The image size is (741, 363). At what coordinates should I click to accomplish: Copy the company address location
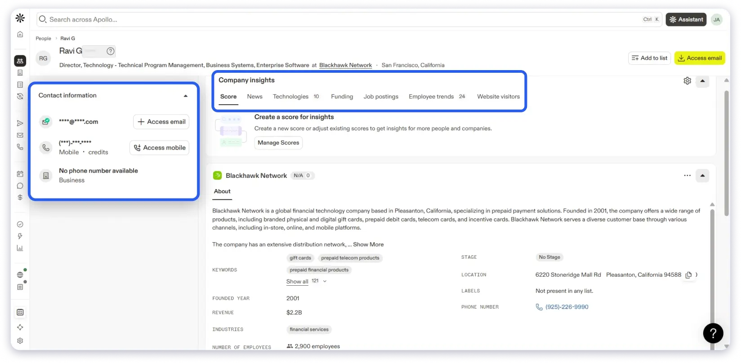point(688,275)
